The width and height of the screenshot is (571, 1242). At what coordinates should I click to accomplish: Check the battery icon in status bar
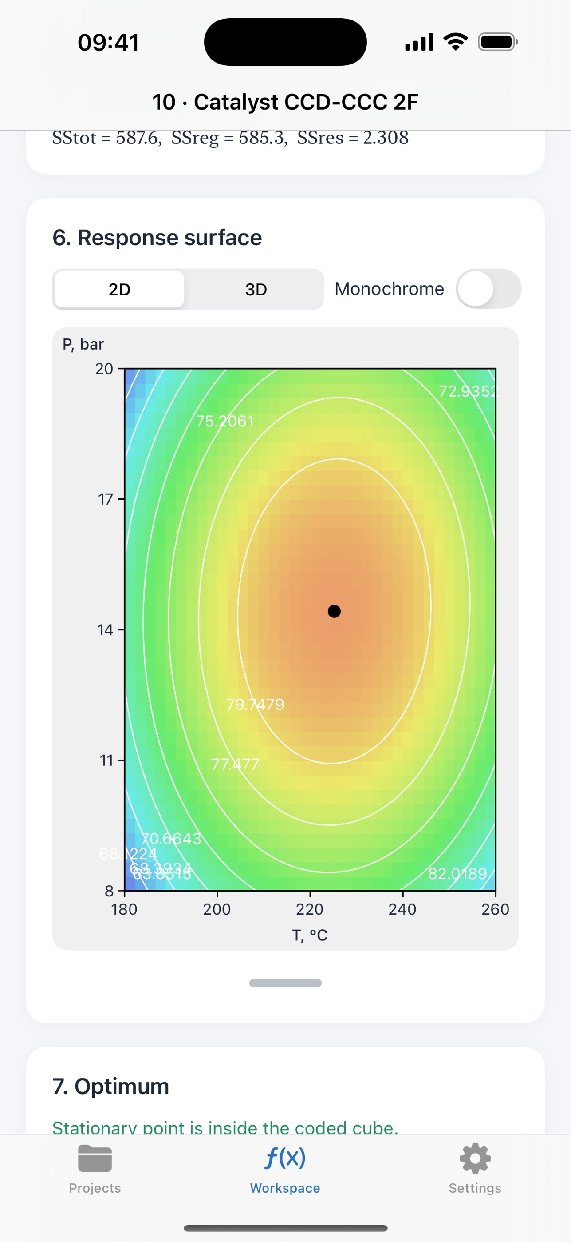coord(498,42)
